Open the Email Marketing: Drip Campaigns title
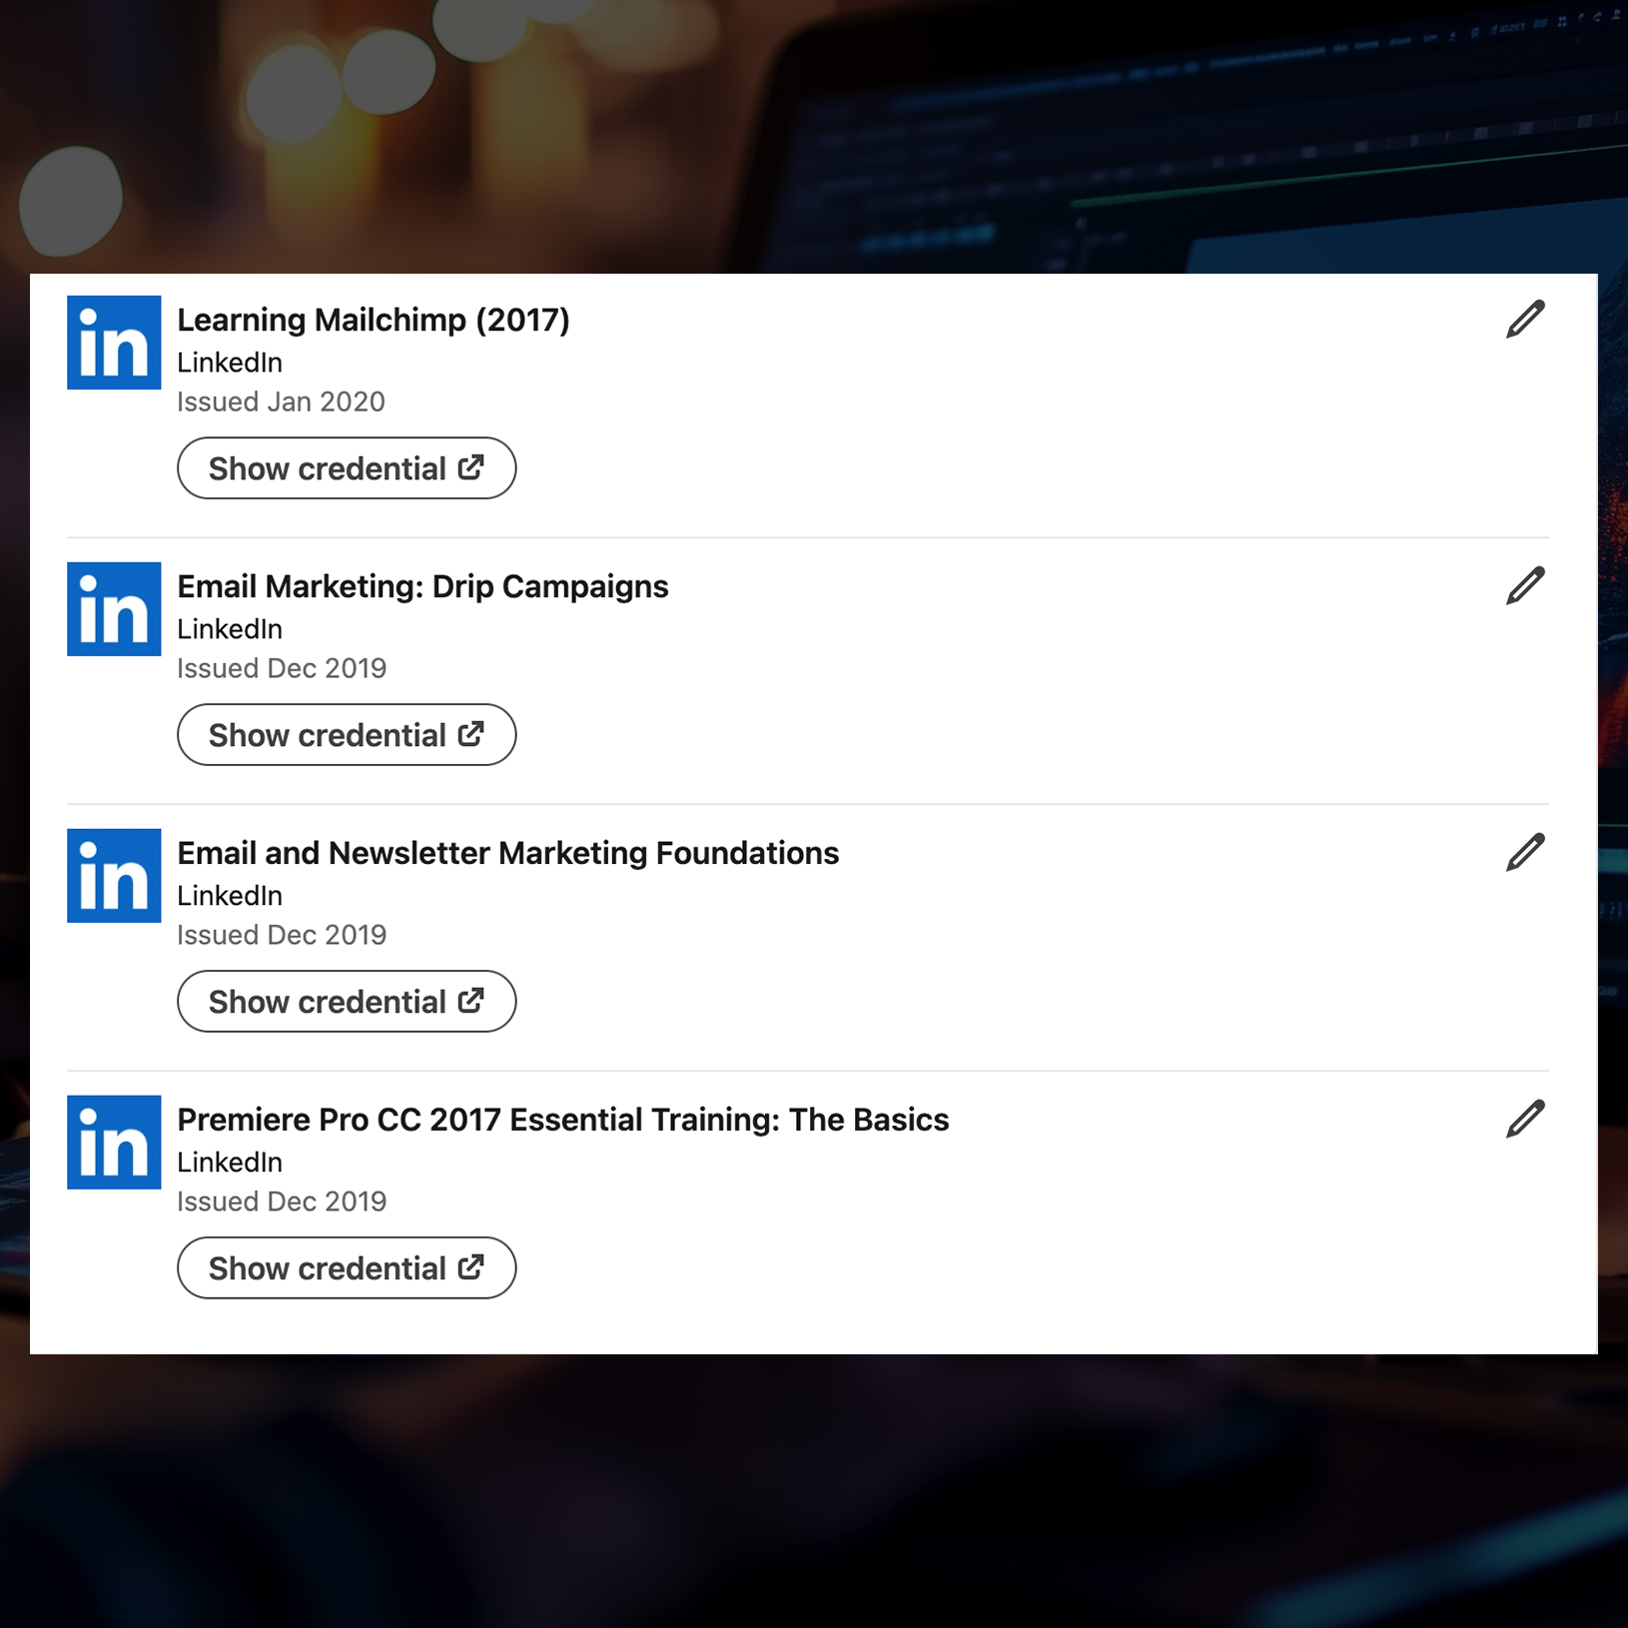The width and height of the screenshot is (1628, 1628). click(422, 587)
